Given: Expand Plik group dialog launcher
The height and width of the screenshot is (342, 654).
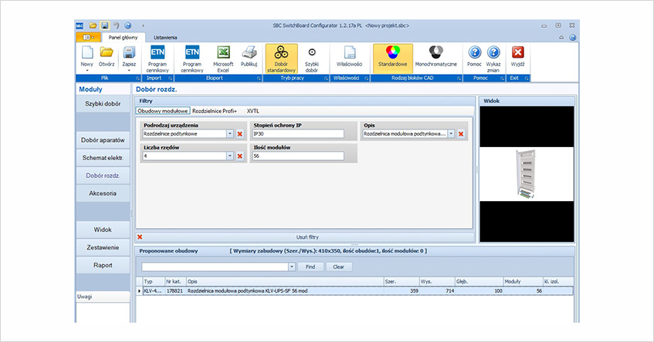Looking at the screenshot, I should coord(137,79).
